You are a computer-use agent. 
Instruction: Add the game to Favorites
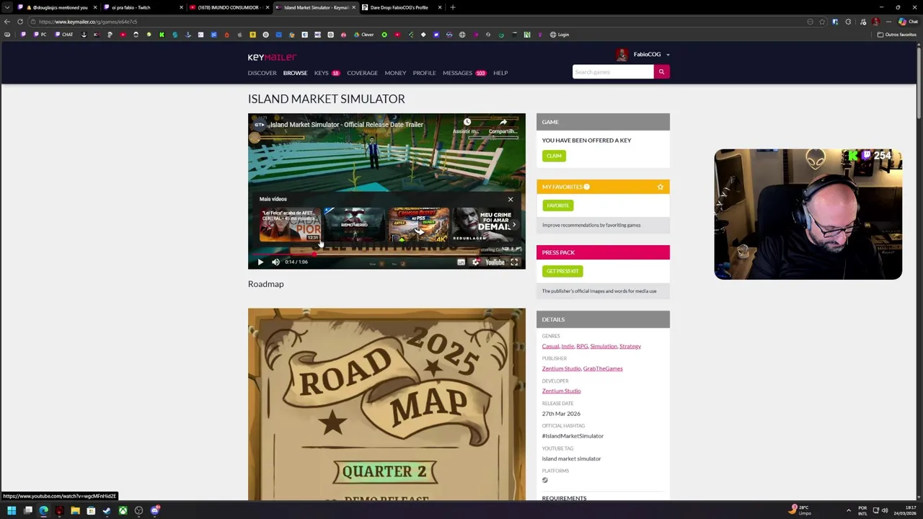pos(557,205)
